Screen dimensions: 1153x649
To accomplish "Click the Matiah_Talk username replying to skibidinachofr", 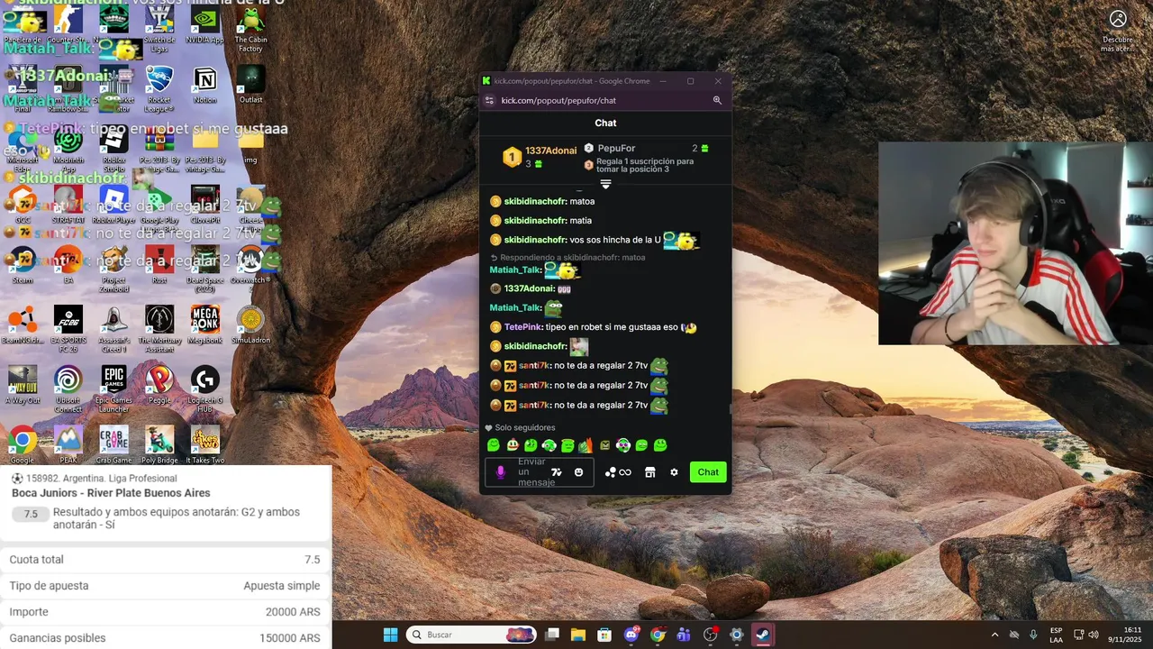I will (x=515, y=270).
